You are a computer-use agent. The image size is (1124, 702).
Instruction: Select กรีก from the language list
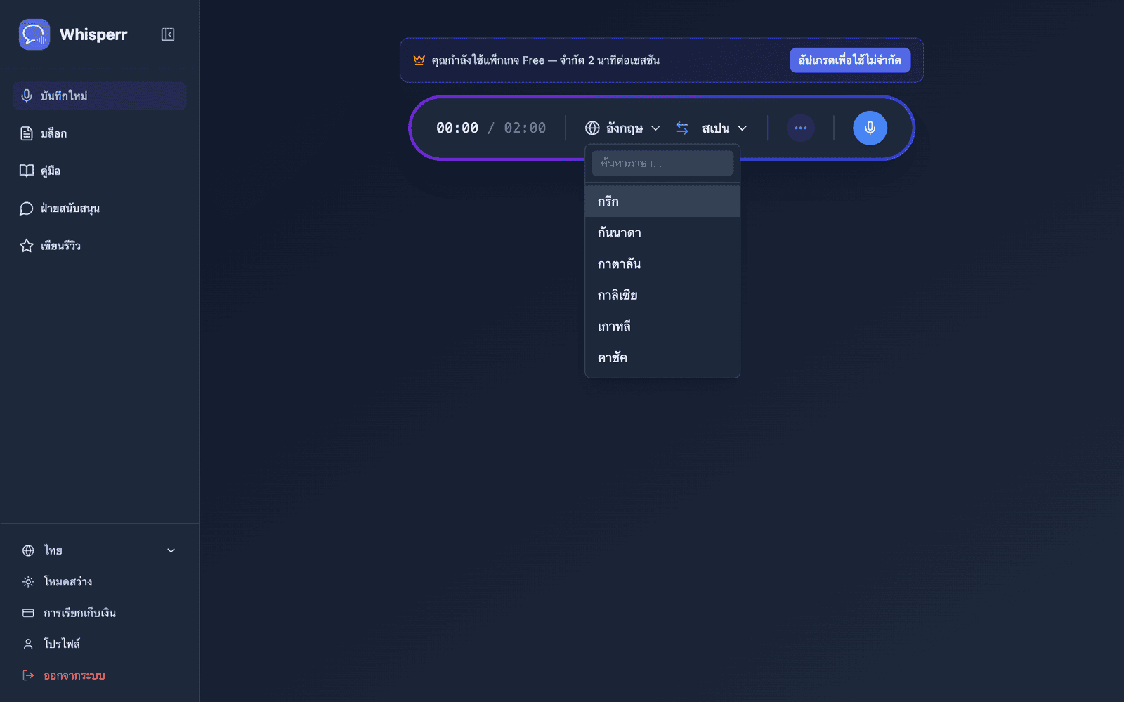(662, 201)
